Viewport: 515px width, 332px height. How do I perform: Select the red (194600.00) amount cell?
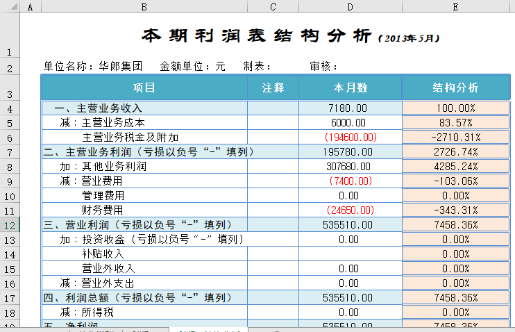351,138
